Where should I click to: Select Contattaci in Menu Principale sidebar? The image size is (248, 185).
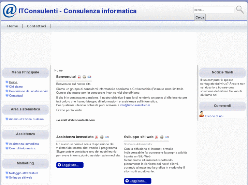16,96
